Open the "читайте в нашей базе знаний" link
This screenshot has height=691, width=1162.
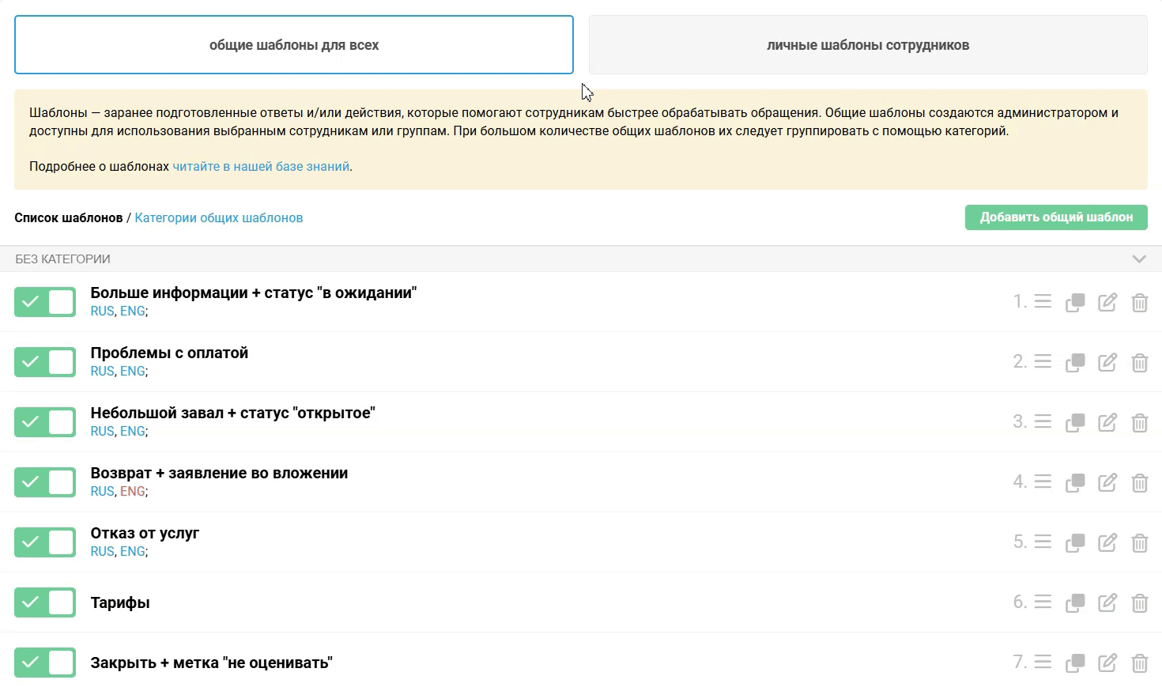pyautogui.click(x=261, y=167)
